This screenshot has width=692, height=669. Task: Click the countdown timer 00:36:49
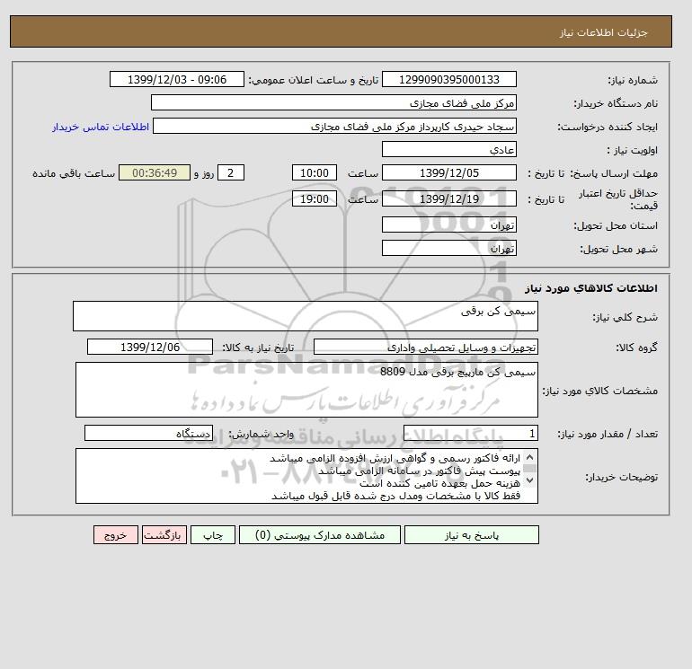(155, 173)
